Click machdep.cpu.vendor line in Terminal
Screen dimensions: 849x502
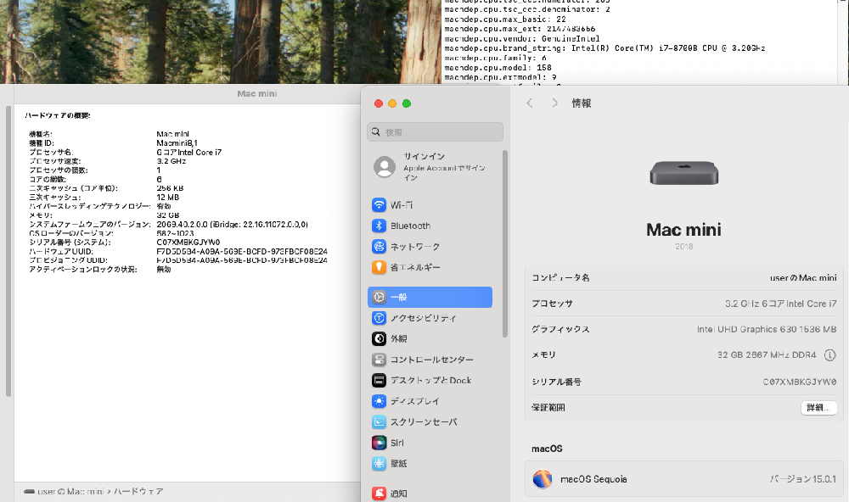coord(522,38)
